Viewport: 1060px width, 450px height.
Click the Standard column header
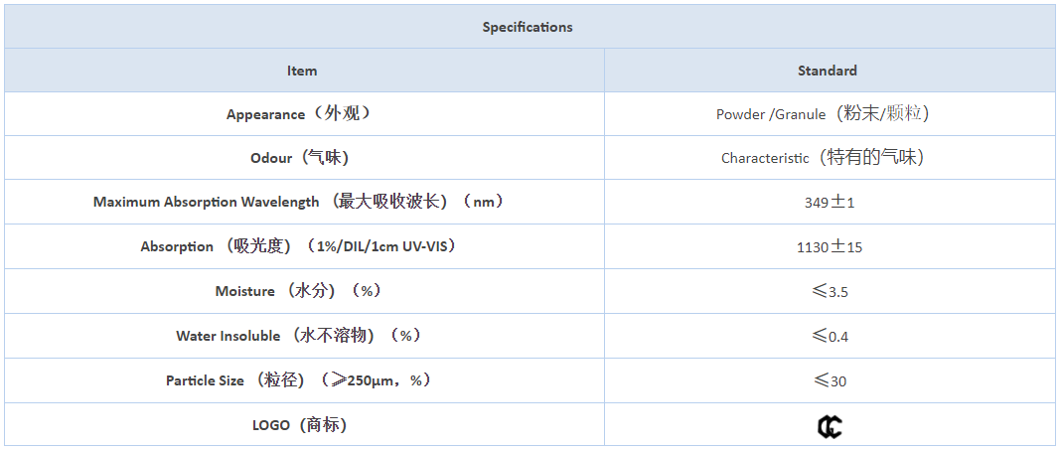[830, 71]
